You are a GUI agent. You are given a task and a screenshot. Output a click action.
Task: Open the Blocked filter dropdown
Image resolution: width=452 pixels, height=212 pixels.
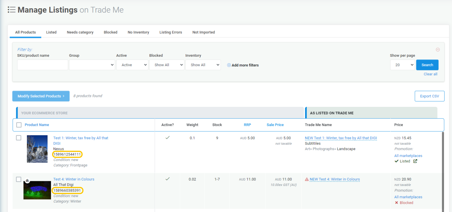coord(167,65)
